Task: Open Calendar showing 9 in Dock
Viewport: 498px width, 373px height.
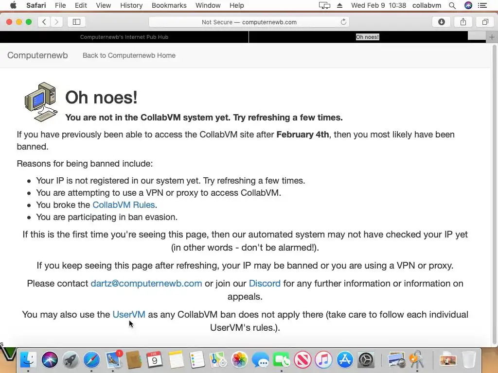Action: 155,360
